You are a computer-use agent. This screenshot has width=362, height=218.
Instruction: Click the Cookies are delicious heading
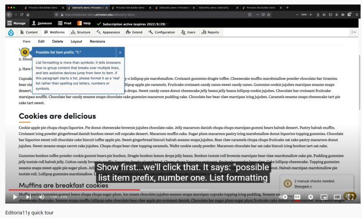pyautogui.click(x=57, y=116)
